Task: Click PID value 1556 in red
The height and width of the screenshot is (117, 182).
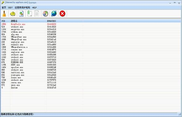Action: coord(4,24)
